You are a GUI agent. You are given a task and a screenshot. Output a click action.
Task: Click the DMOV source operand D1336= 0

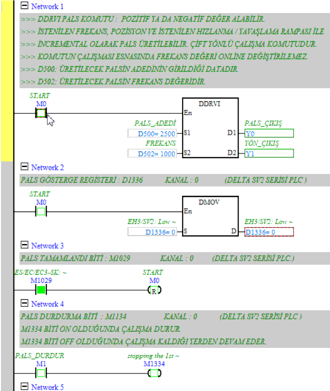tap(152, 232)
